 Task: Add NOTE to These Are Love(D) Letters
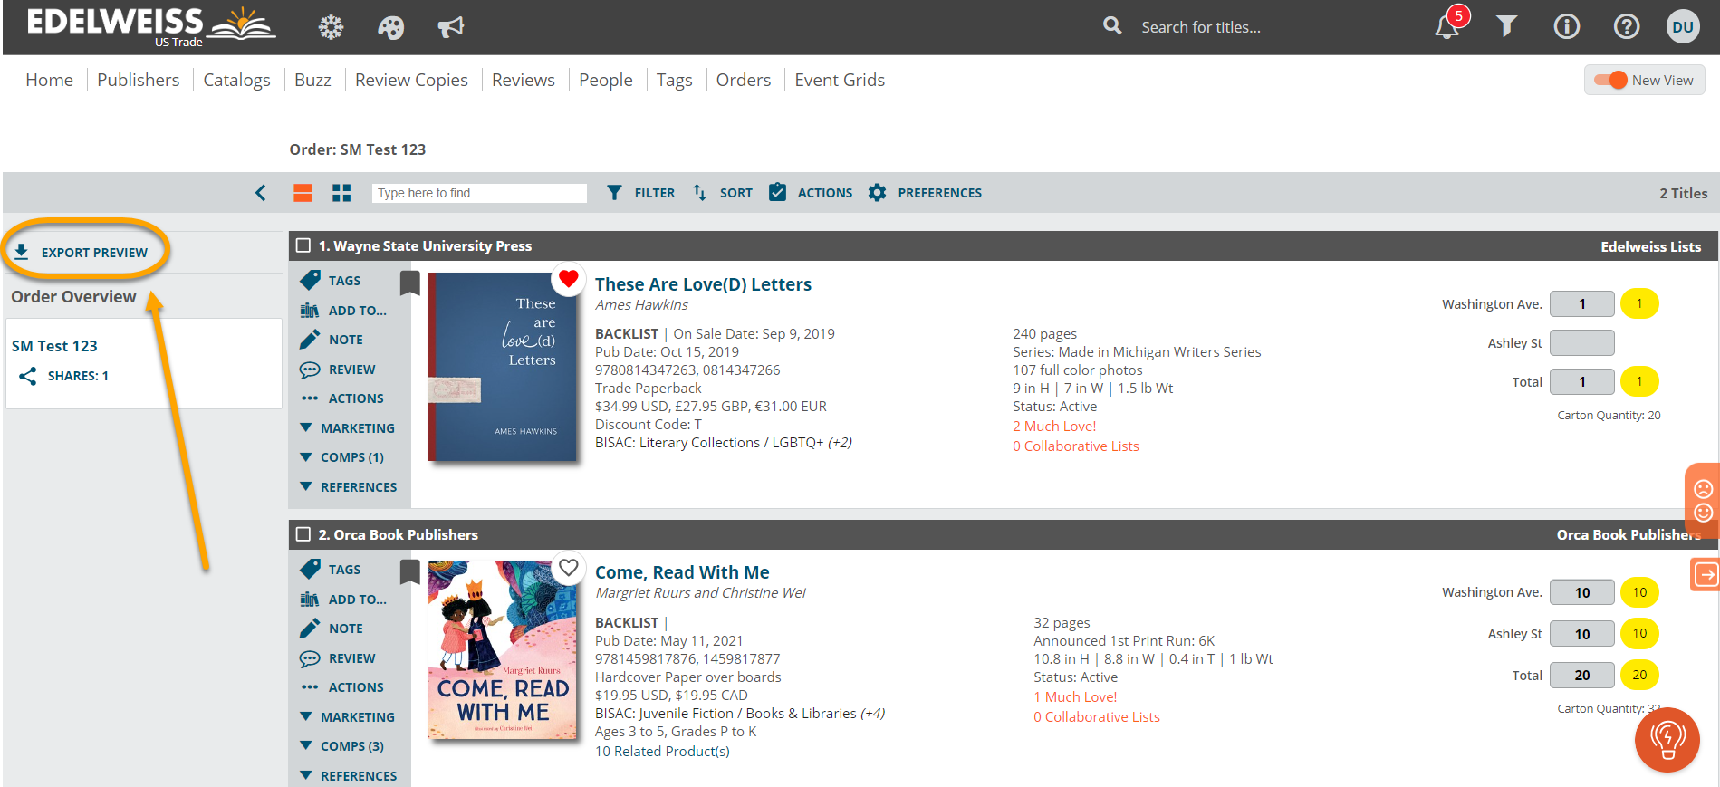(332, 340)
